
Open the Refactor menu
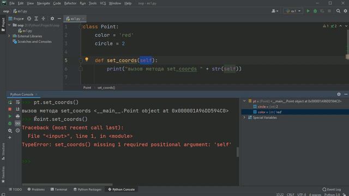70,3
